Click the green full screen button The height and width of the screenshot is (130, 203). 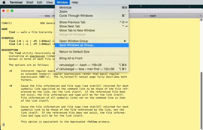click(12, 11)
